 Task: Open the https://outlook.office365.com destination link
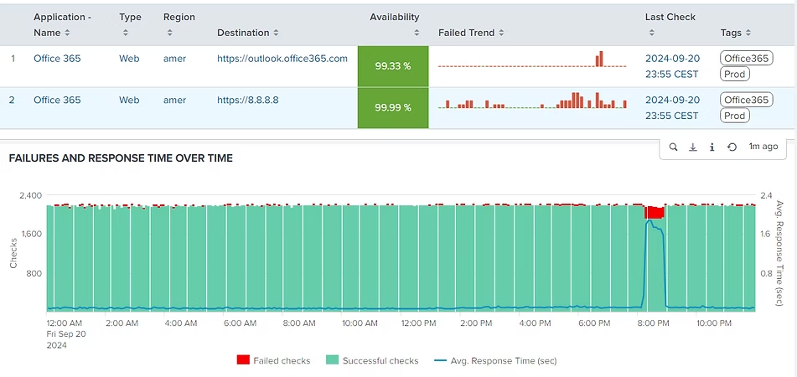tap(282, 59)
